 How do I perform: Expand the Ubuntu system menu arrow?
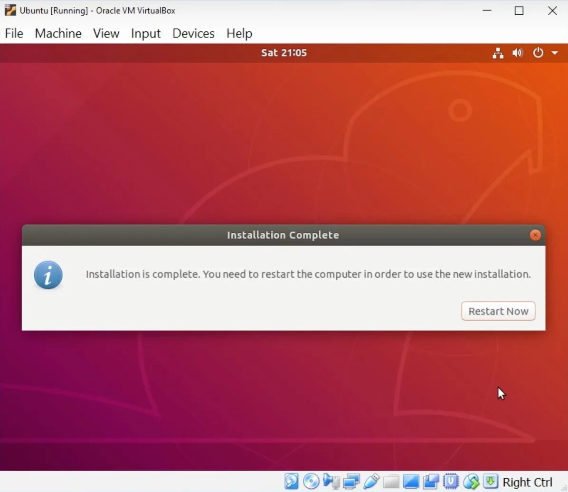pyautogui.click(x=555, y=53)
